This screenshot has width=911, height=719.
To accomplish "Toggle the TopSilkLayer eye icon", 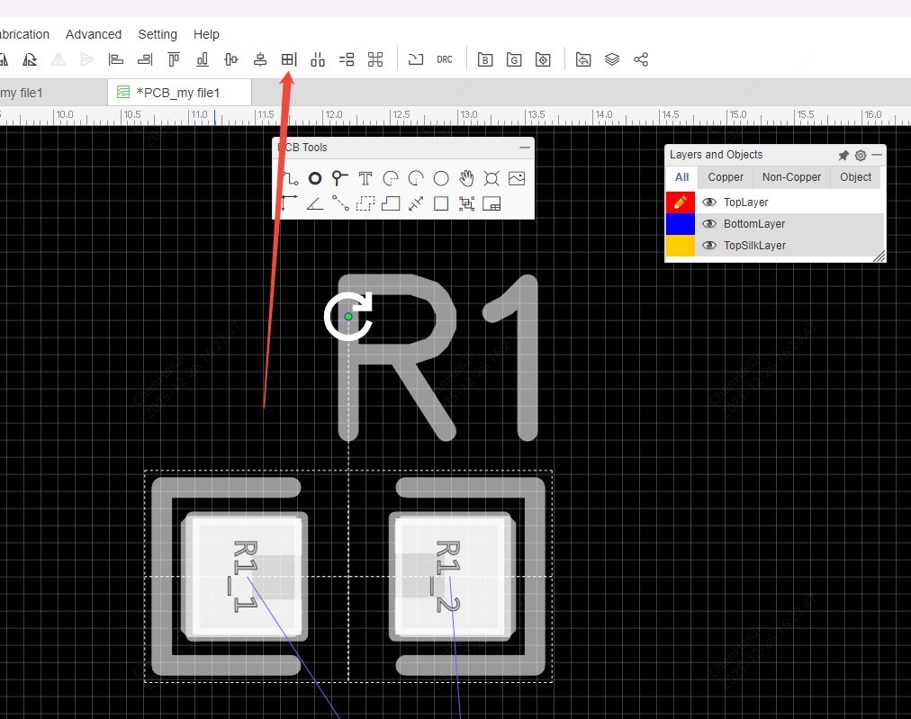I will [709, 246].
